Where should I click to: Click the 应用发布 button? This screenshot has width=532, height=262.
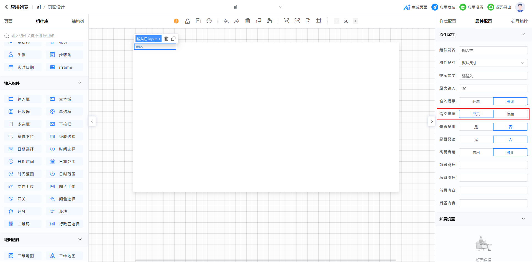443,7
